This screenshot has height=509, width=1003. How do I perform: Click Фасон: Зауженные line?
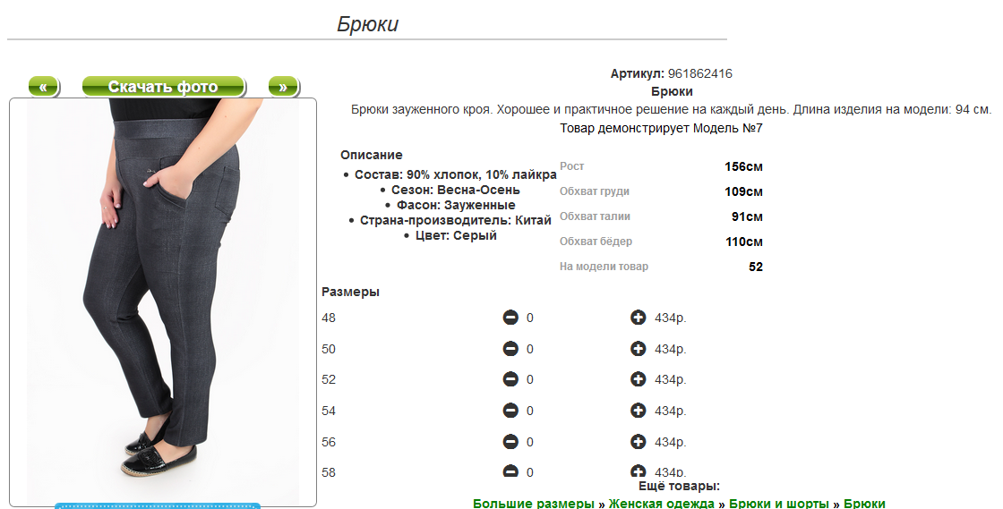(x=456, y=205)
